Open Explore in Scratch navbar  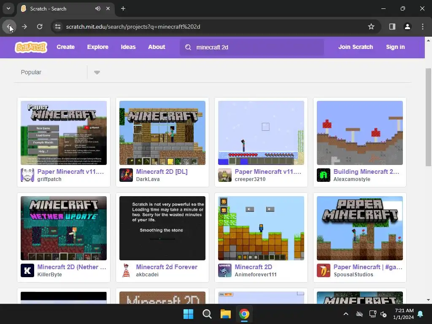(98, 47)
